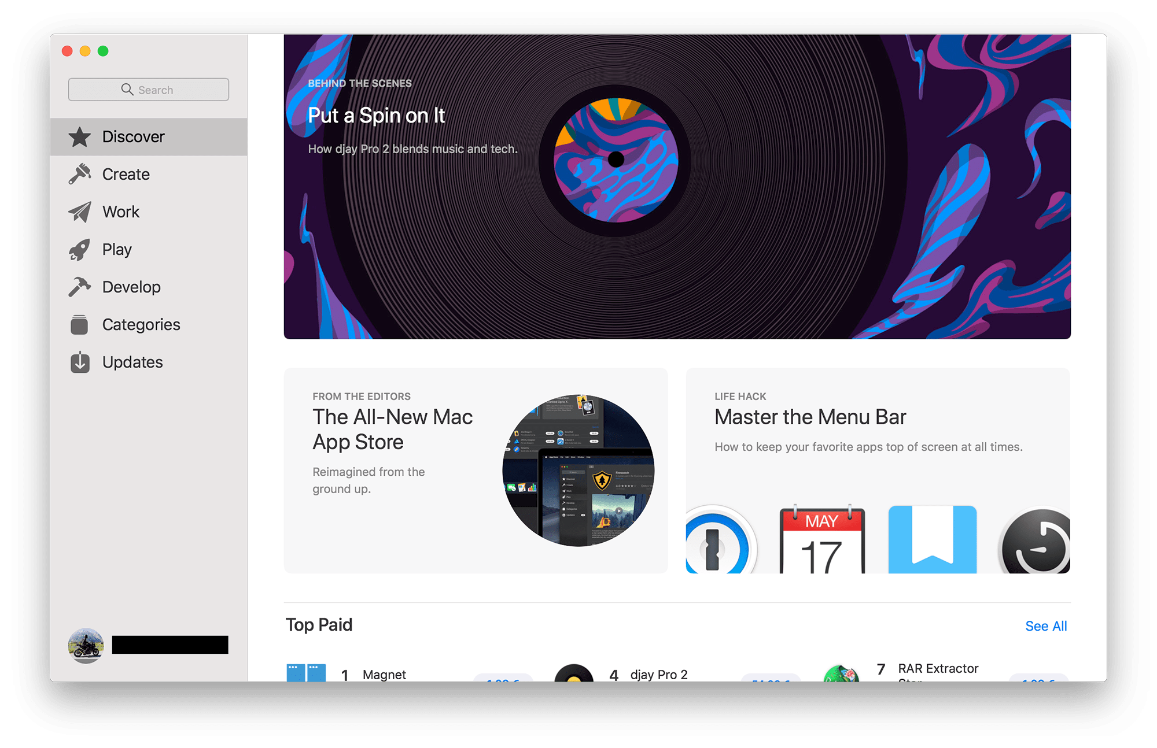Screen dimensions: 1157x748
Task: Click the Categories stack icon
Action: [80, 325]
